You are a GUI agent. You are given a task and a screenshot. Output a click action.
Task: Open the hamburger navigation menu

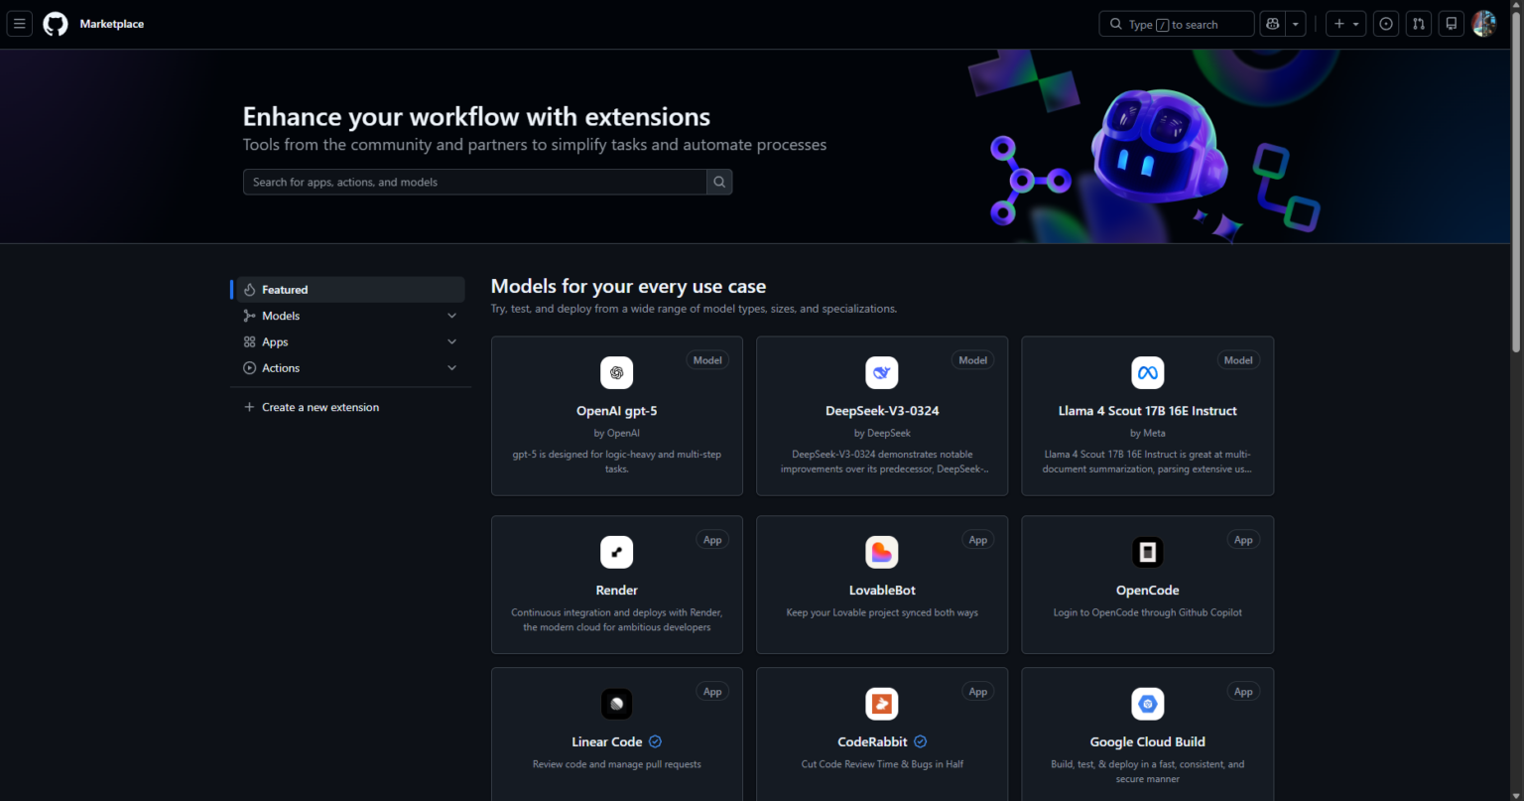[x=19, y=24]
